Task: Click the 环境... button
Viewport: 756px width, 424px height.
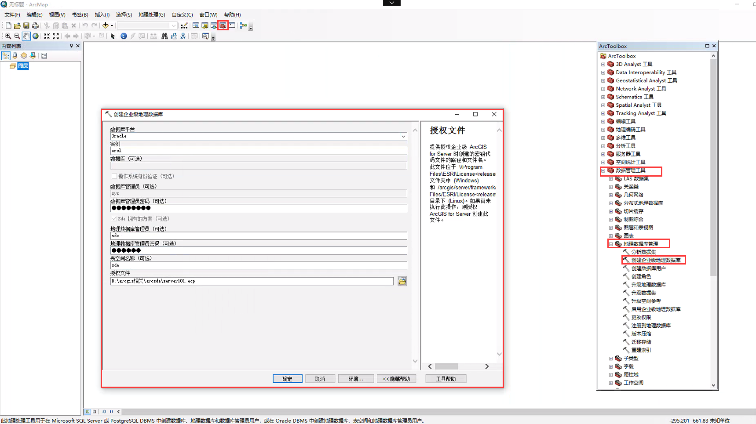Action: [356, 378]
